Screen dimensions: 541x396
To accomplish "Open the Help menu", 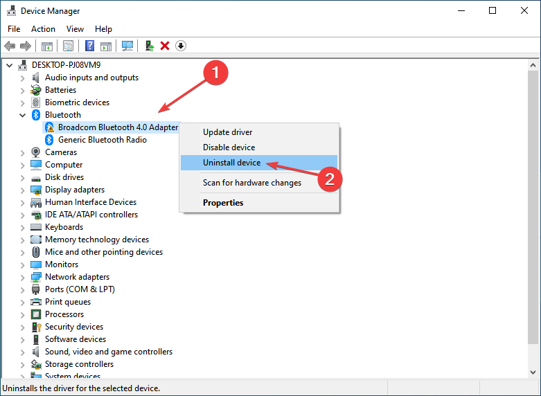I will coord(103,29).
